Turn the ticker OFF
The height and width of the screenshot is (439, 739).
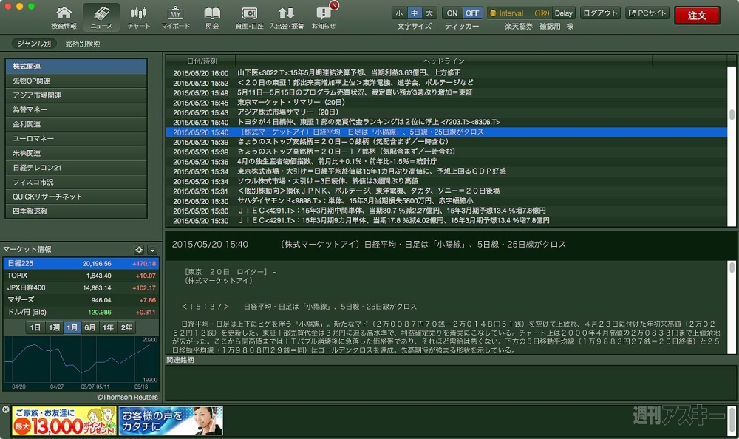tap(471, 13)
